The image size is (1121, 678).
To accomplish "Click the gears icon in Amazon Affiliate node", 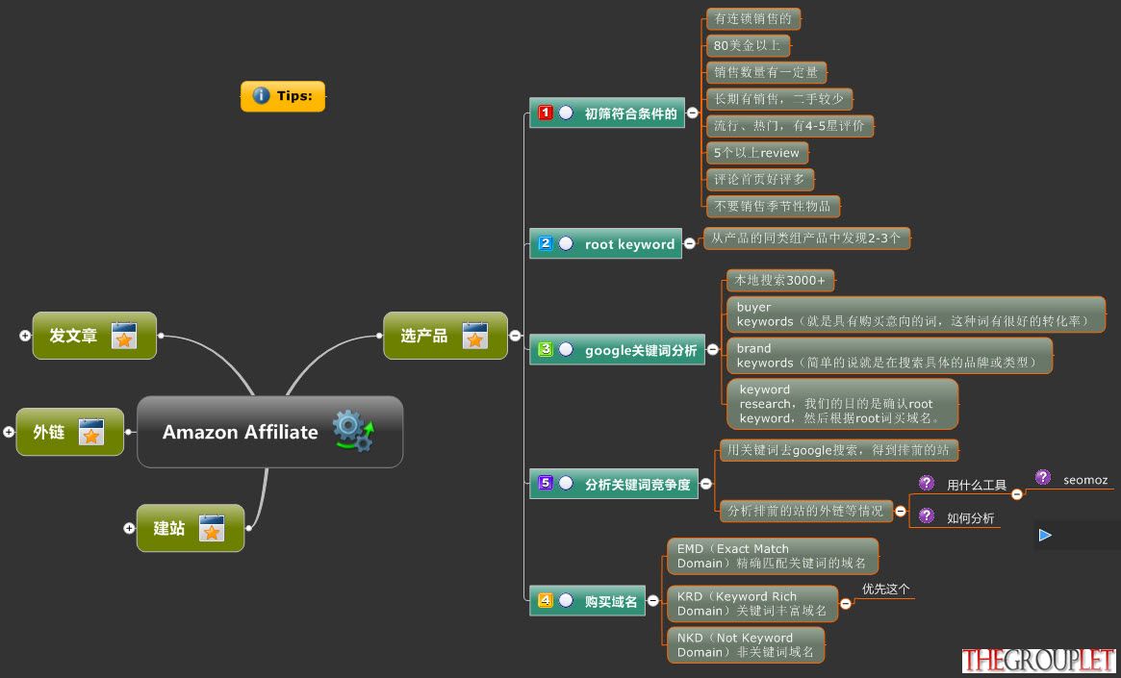I will pyautogui.click(x=354, y=431).
